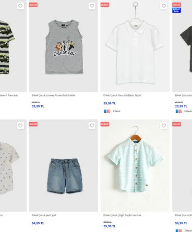Open Erkek Çocuk Pamuklu Basic Tişört link
Viewport: 192px width, 232px height.
point(122,95)
